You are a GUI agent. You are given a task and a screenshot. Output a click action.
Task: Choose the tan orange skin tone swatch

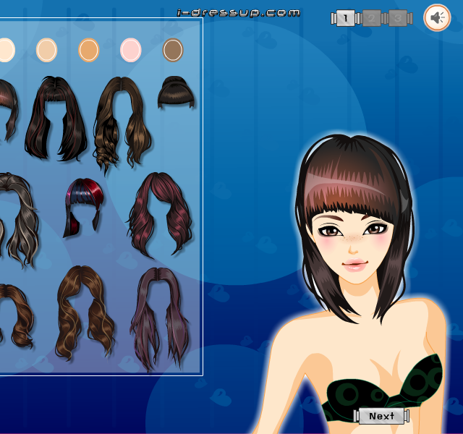coord(88,50)
